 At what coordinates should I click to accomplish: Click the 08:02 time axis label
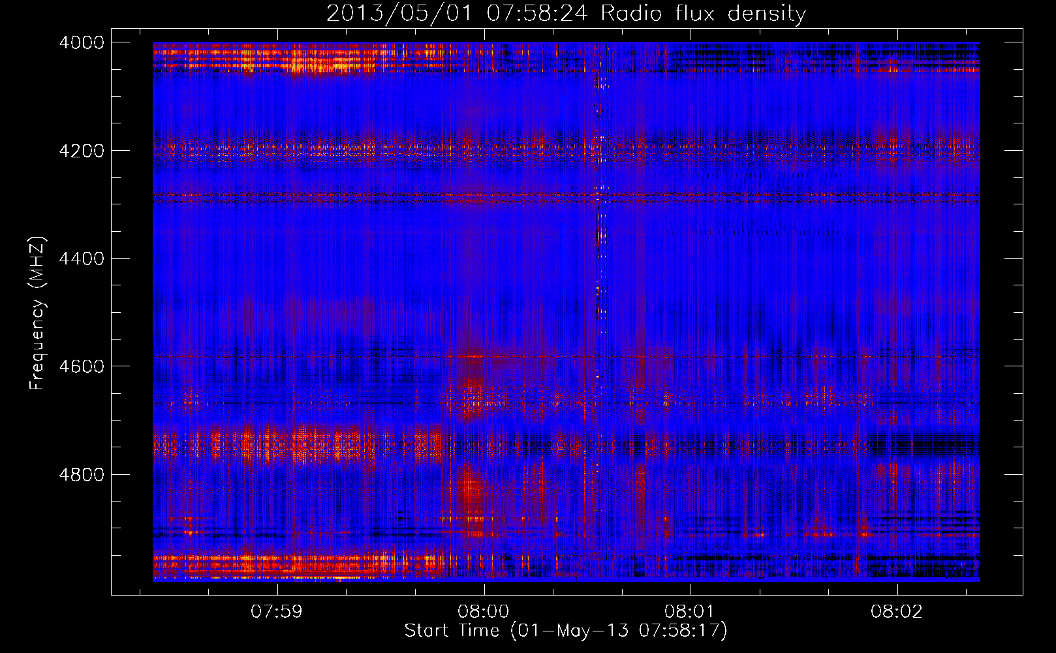(x=897, y=611)
